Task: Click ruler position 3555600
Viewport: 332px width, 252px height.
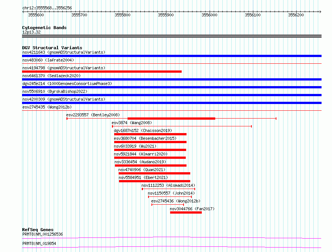Action: pos(36,15)
